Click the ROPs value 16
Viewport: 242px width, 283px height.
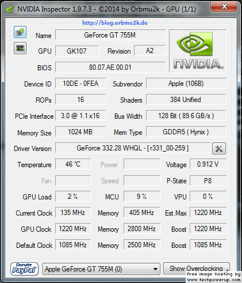pyautogui.click(x=80, y=100)
